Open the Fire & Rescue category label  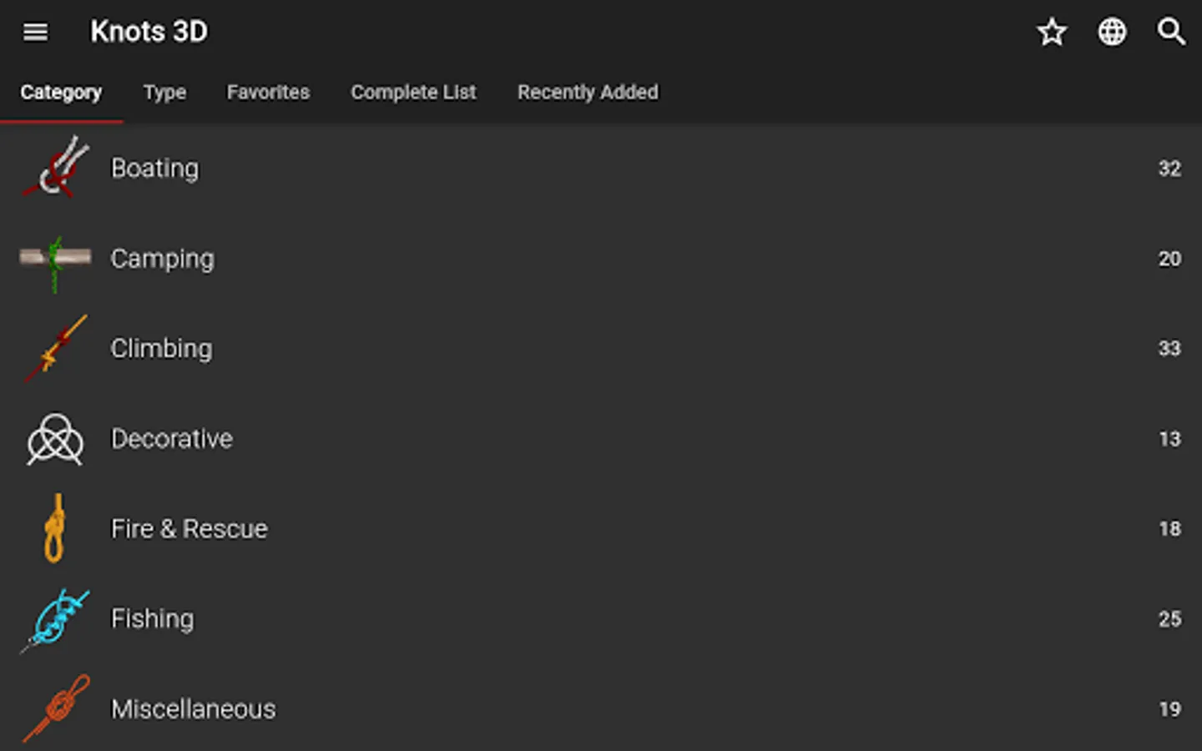[189, 529]
